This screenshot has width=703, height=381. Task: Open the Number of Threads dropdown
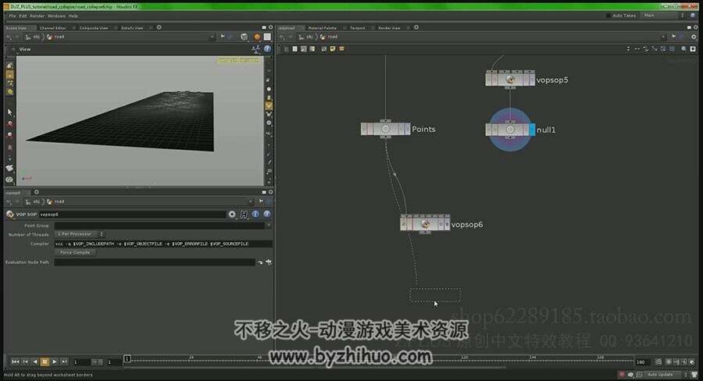tap(80, 234)
